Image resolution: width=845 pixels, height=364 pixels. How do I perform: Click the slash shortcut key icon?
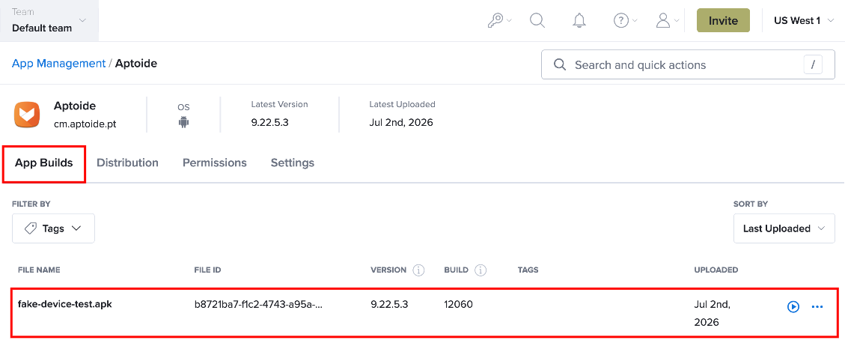click(x=813, y=64)
